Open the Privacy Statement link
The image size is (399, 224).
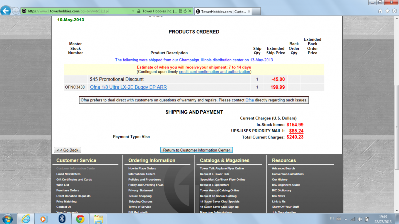point(141,191)
